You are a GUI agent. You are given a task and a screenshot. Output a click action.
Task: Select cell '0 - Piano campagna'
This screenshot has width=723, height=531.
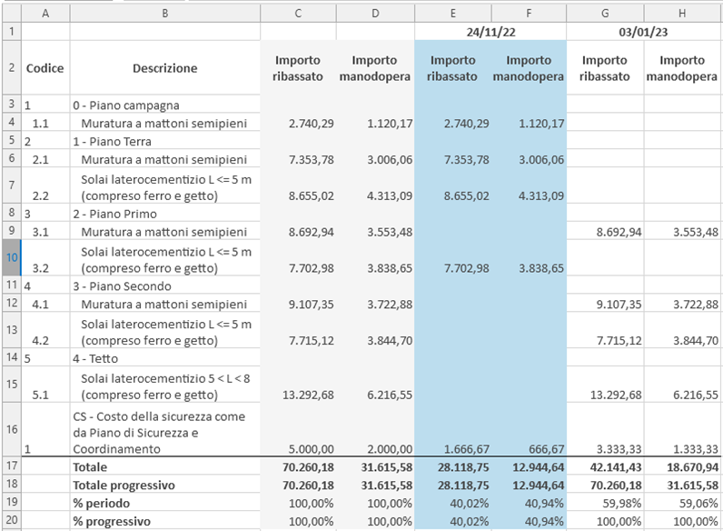pos(165,105)
